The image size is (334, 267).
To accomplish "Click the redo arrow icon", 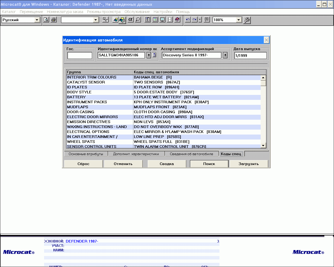I will (x=194, y=20).
